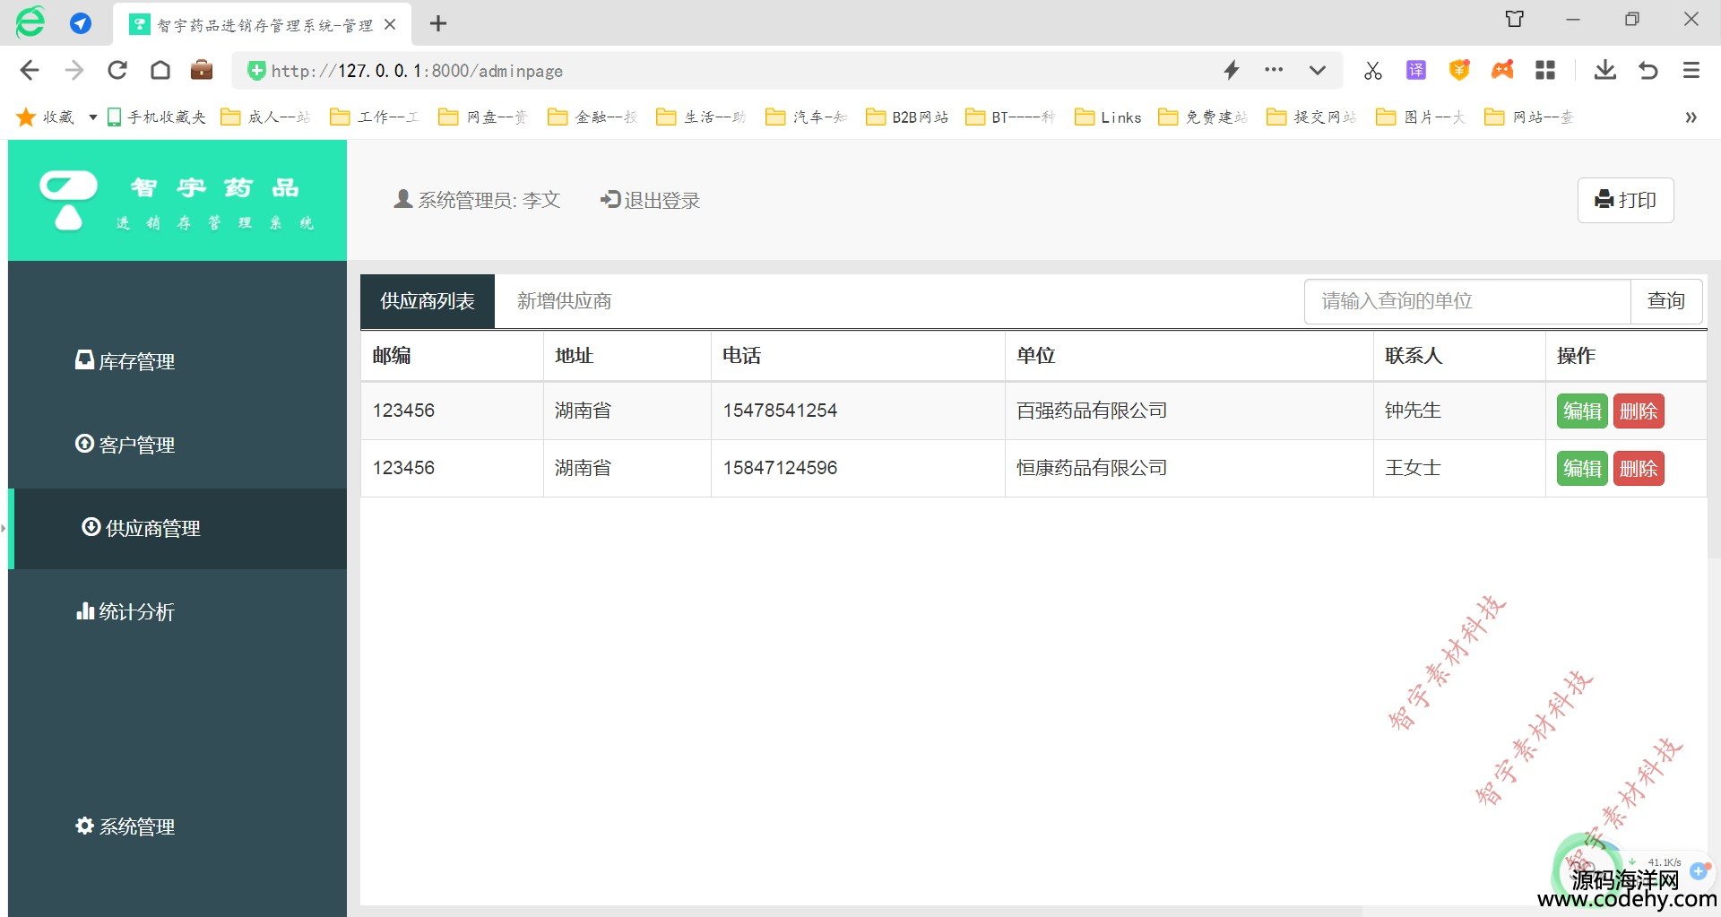Show more bookmarks overflow chevron
The image size is (1721, 917).
(x=1691, y=117)
